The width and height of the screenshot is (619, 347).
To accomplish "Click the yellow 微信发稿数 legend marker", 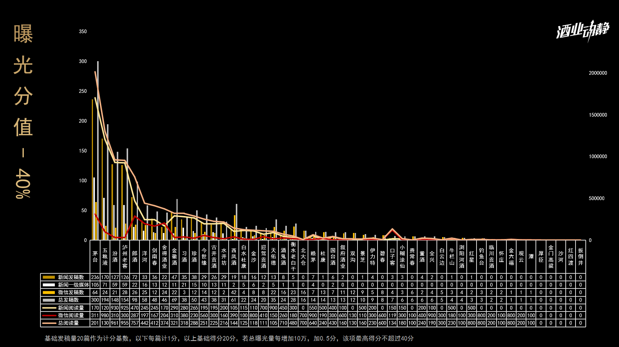I will click(x=49, y=293).
